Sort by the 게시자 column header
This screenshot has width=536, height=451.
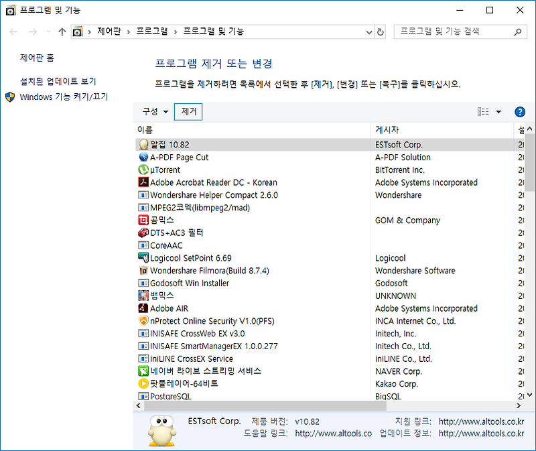point(387,130)
